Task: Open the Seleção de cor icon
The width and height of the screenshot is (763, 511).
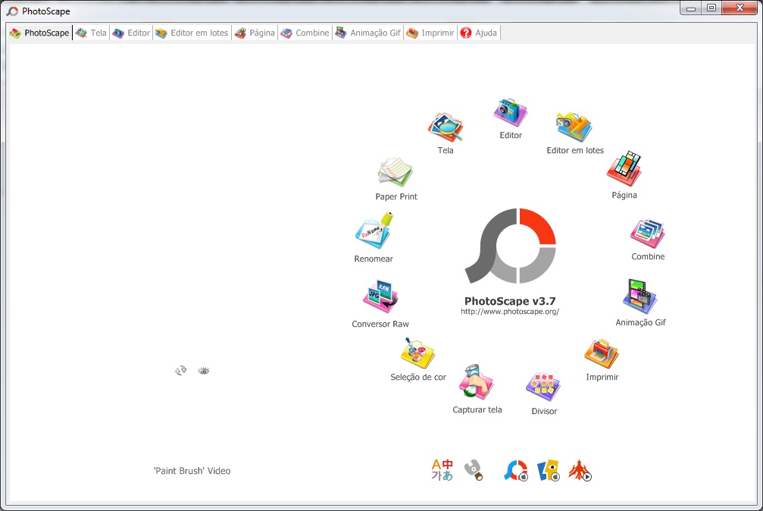Action: pyautogui.click(x=417, y=353)
